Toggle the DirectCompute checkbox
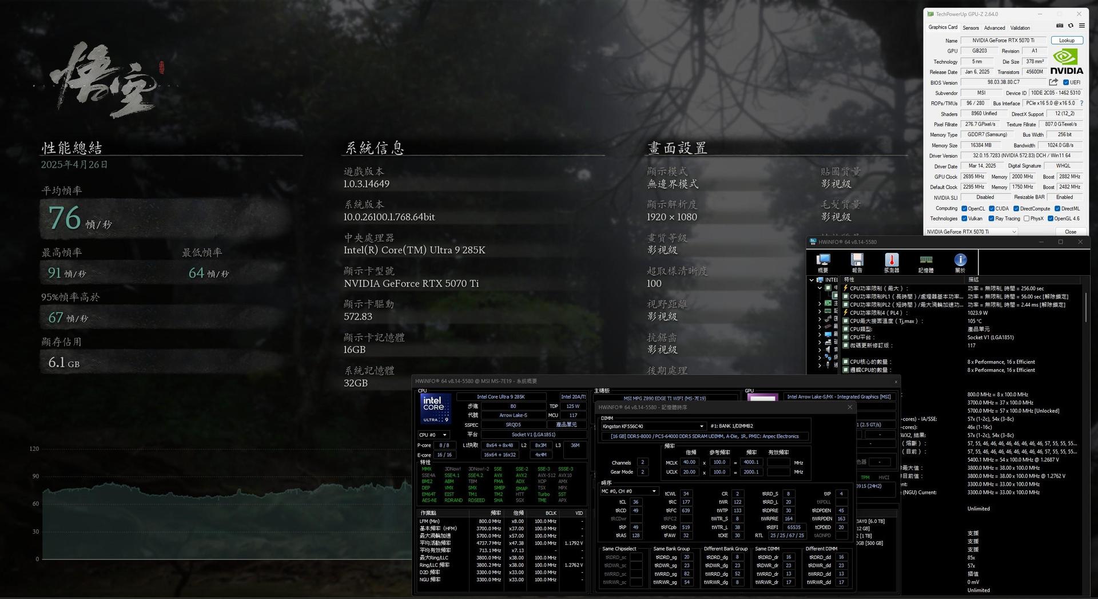 click(1016, 209)
